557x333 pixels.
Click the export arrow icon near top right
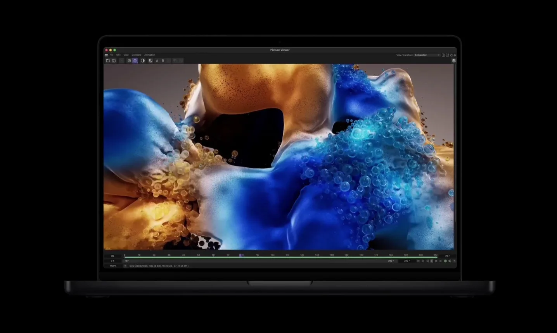pos(448,55)
